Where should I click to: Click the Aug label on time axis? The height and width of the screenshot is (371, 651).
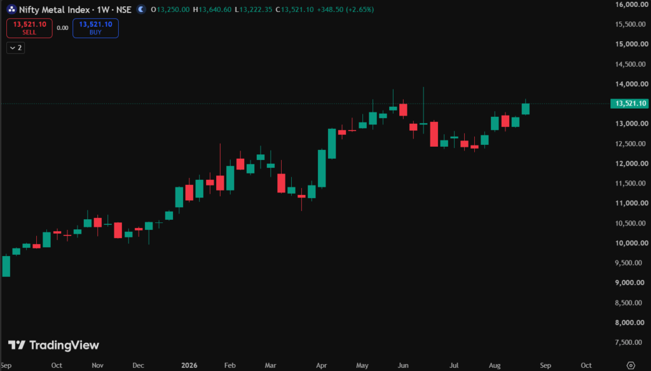[495, 365]
